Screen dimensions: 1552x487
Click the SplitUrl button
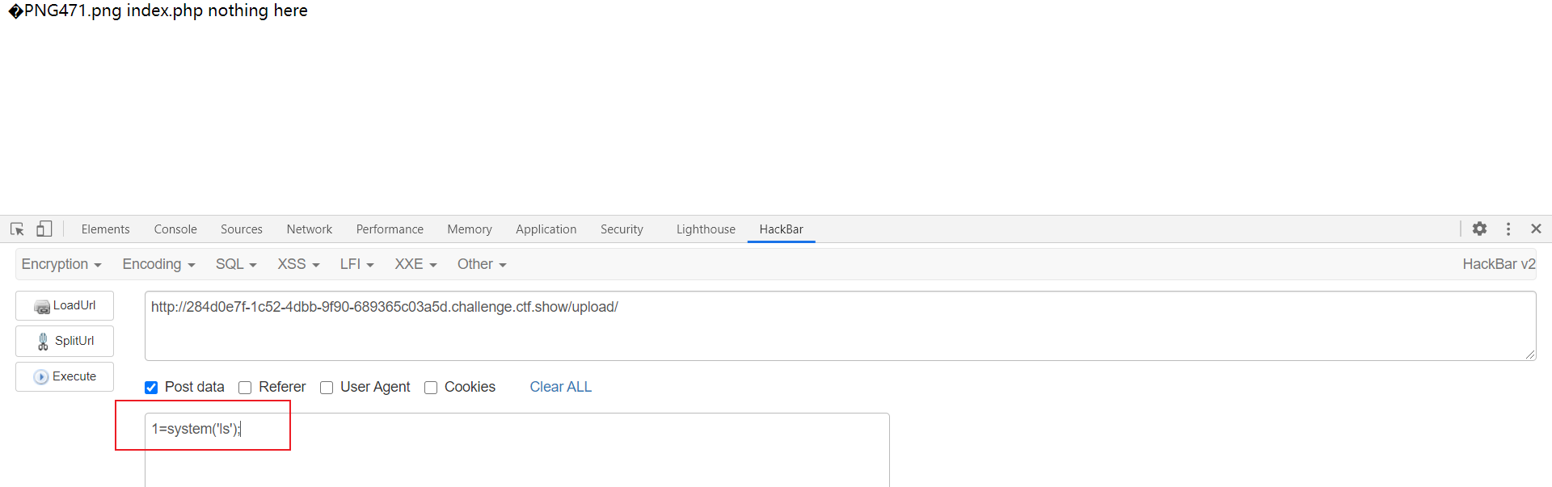65,342
